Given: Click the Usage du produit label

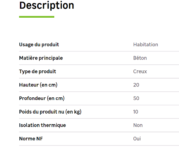Looking at the screenshot, I should tap(39, 45).
